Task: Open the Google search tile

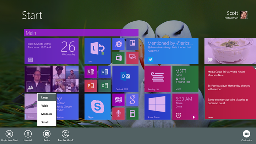Action: (132, 100)
